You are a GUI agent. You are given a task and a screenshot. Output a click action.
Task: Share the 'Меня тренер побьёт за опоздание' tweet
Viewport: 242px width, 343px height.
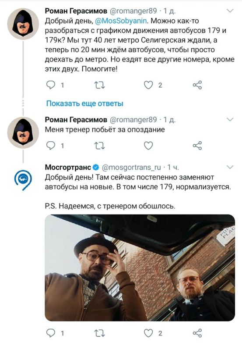(197, 146)
